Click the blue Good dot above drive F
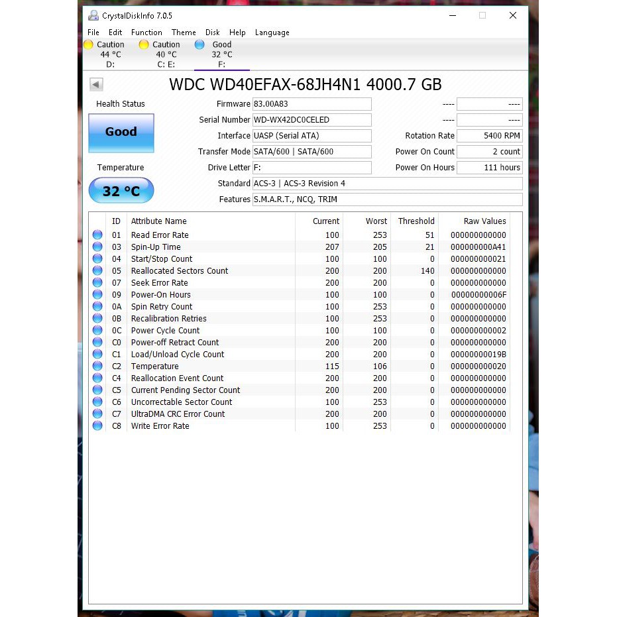The width and height of the screenshot is (617, 617). [199, 44]
